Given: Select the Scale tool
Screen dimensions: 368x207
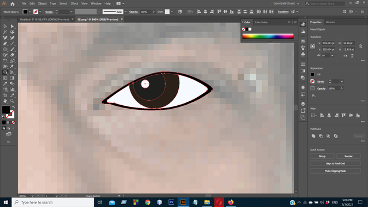Looking at the screenshot, I should coord(12,61).
